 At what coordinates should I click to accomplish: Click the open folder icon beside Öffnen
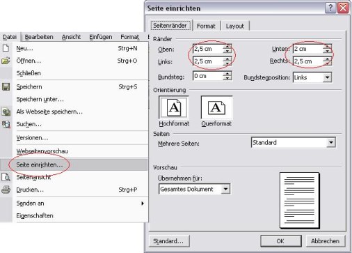(6, 61)
